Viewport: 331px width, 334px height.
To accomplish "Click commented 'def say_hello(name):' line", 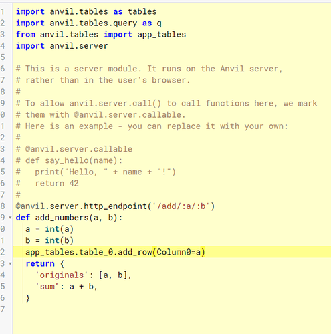I will click(70, 160).
